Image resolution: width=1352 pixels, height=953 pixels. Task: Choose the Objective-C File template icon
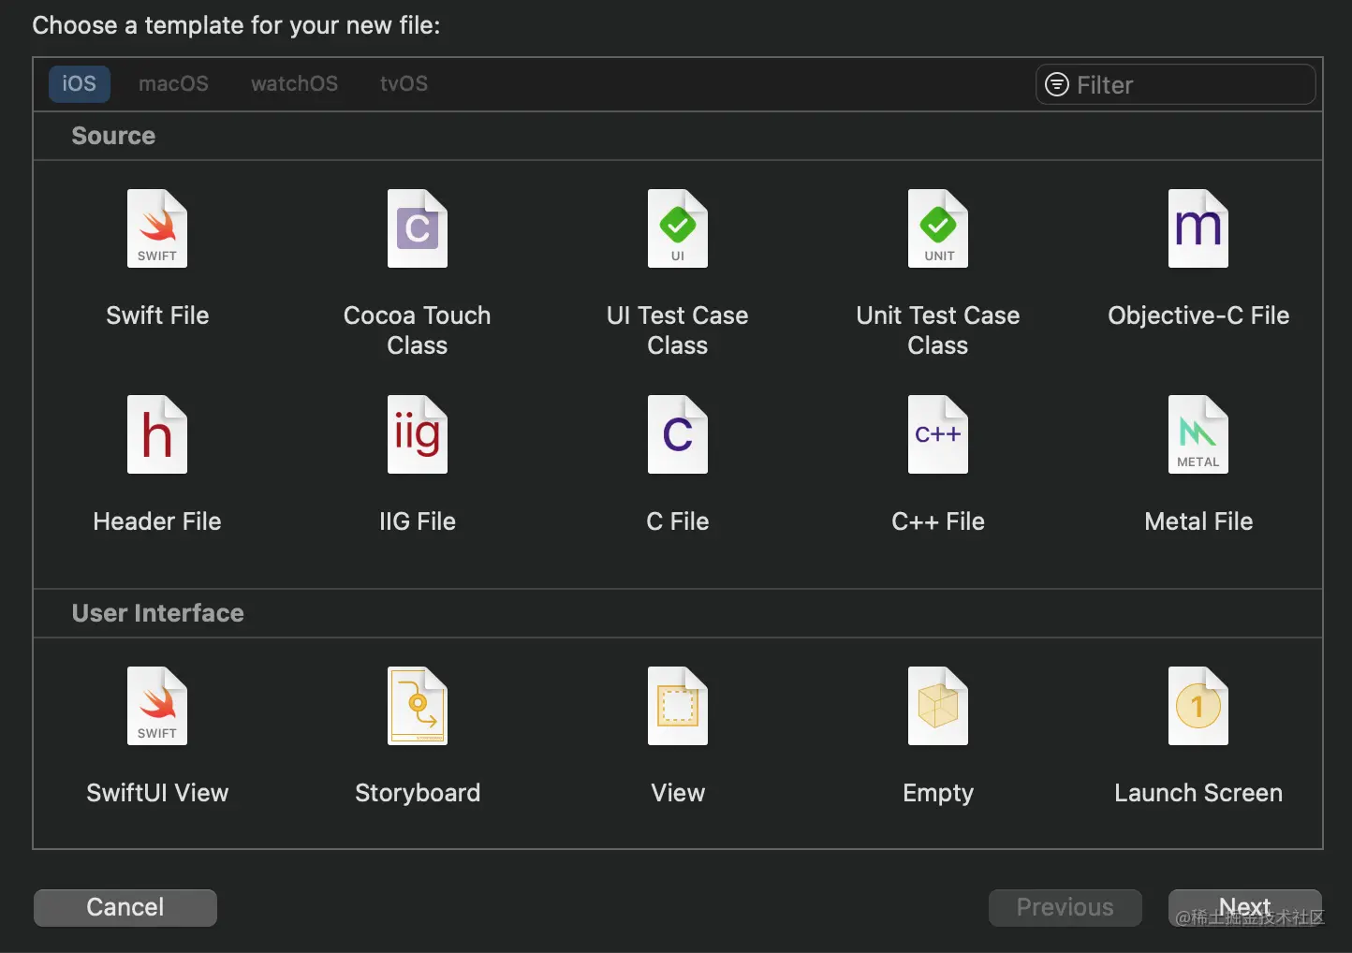click(1198, 229)
